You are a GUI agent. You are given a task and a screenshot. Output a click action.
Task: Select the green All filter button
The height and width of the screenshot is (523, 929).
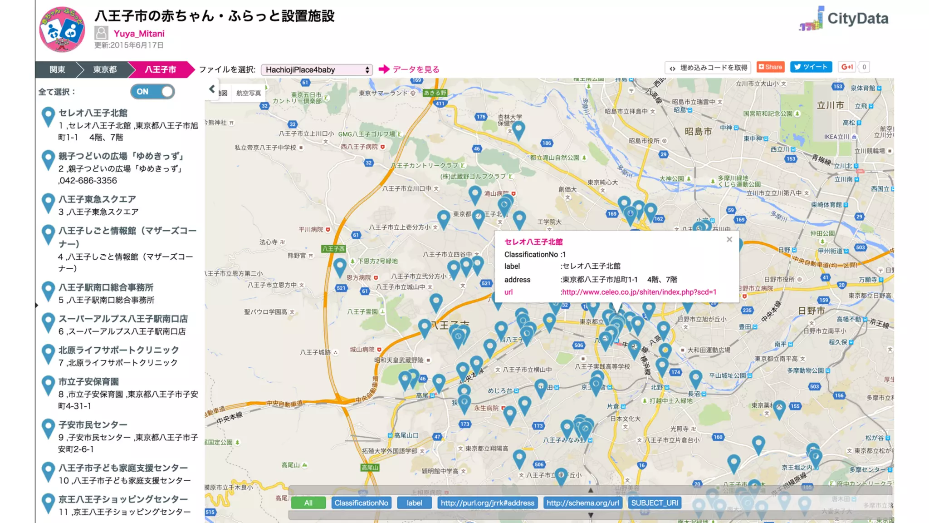308,503
